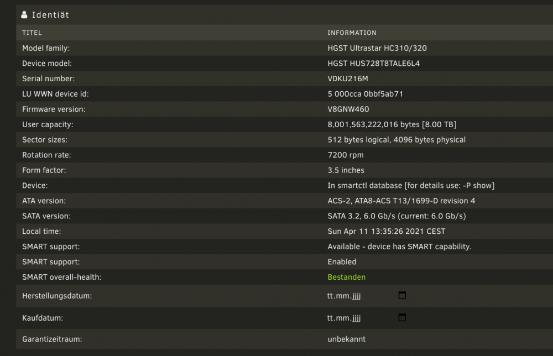Open the Herstellungsdatum calendar picker icon

[402, 295]
